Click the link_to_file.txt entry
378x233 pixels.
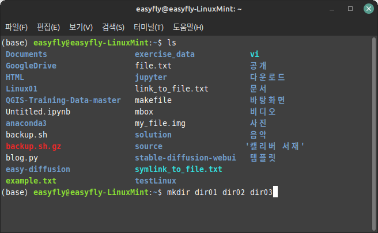tap(171, 89)
